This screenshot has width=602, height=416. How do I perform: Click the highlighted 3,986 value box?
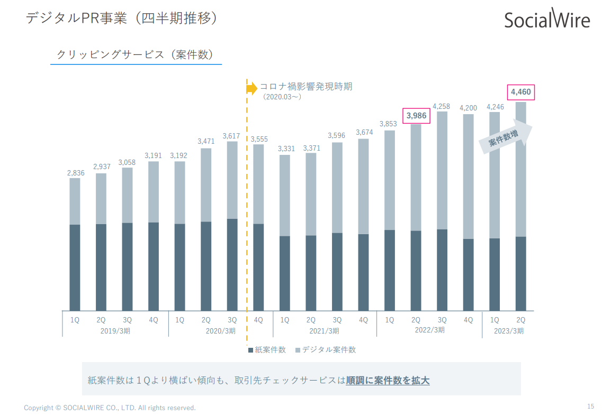click(416, 116)
